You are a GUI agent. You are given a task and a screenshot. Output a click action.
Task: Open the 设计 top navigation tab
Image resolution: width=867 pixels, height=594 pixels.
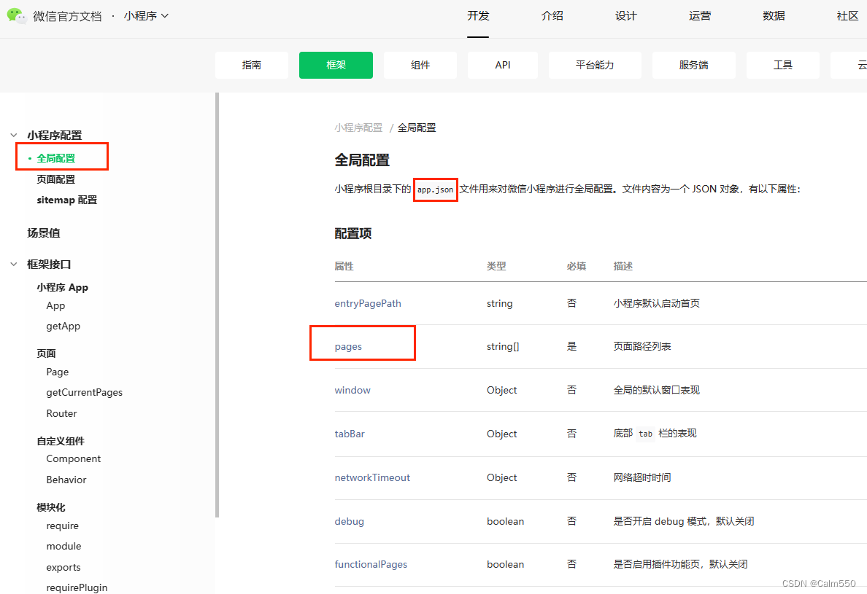click(x=626, y=16)
